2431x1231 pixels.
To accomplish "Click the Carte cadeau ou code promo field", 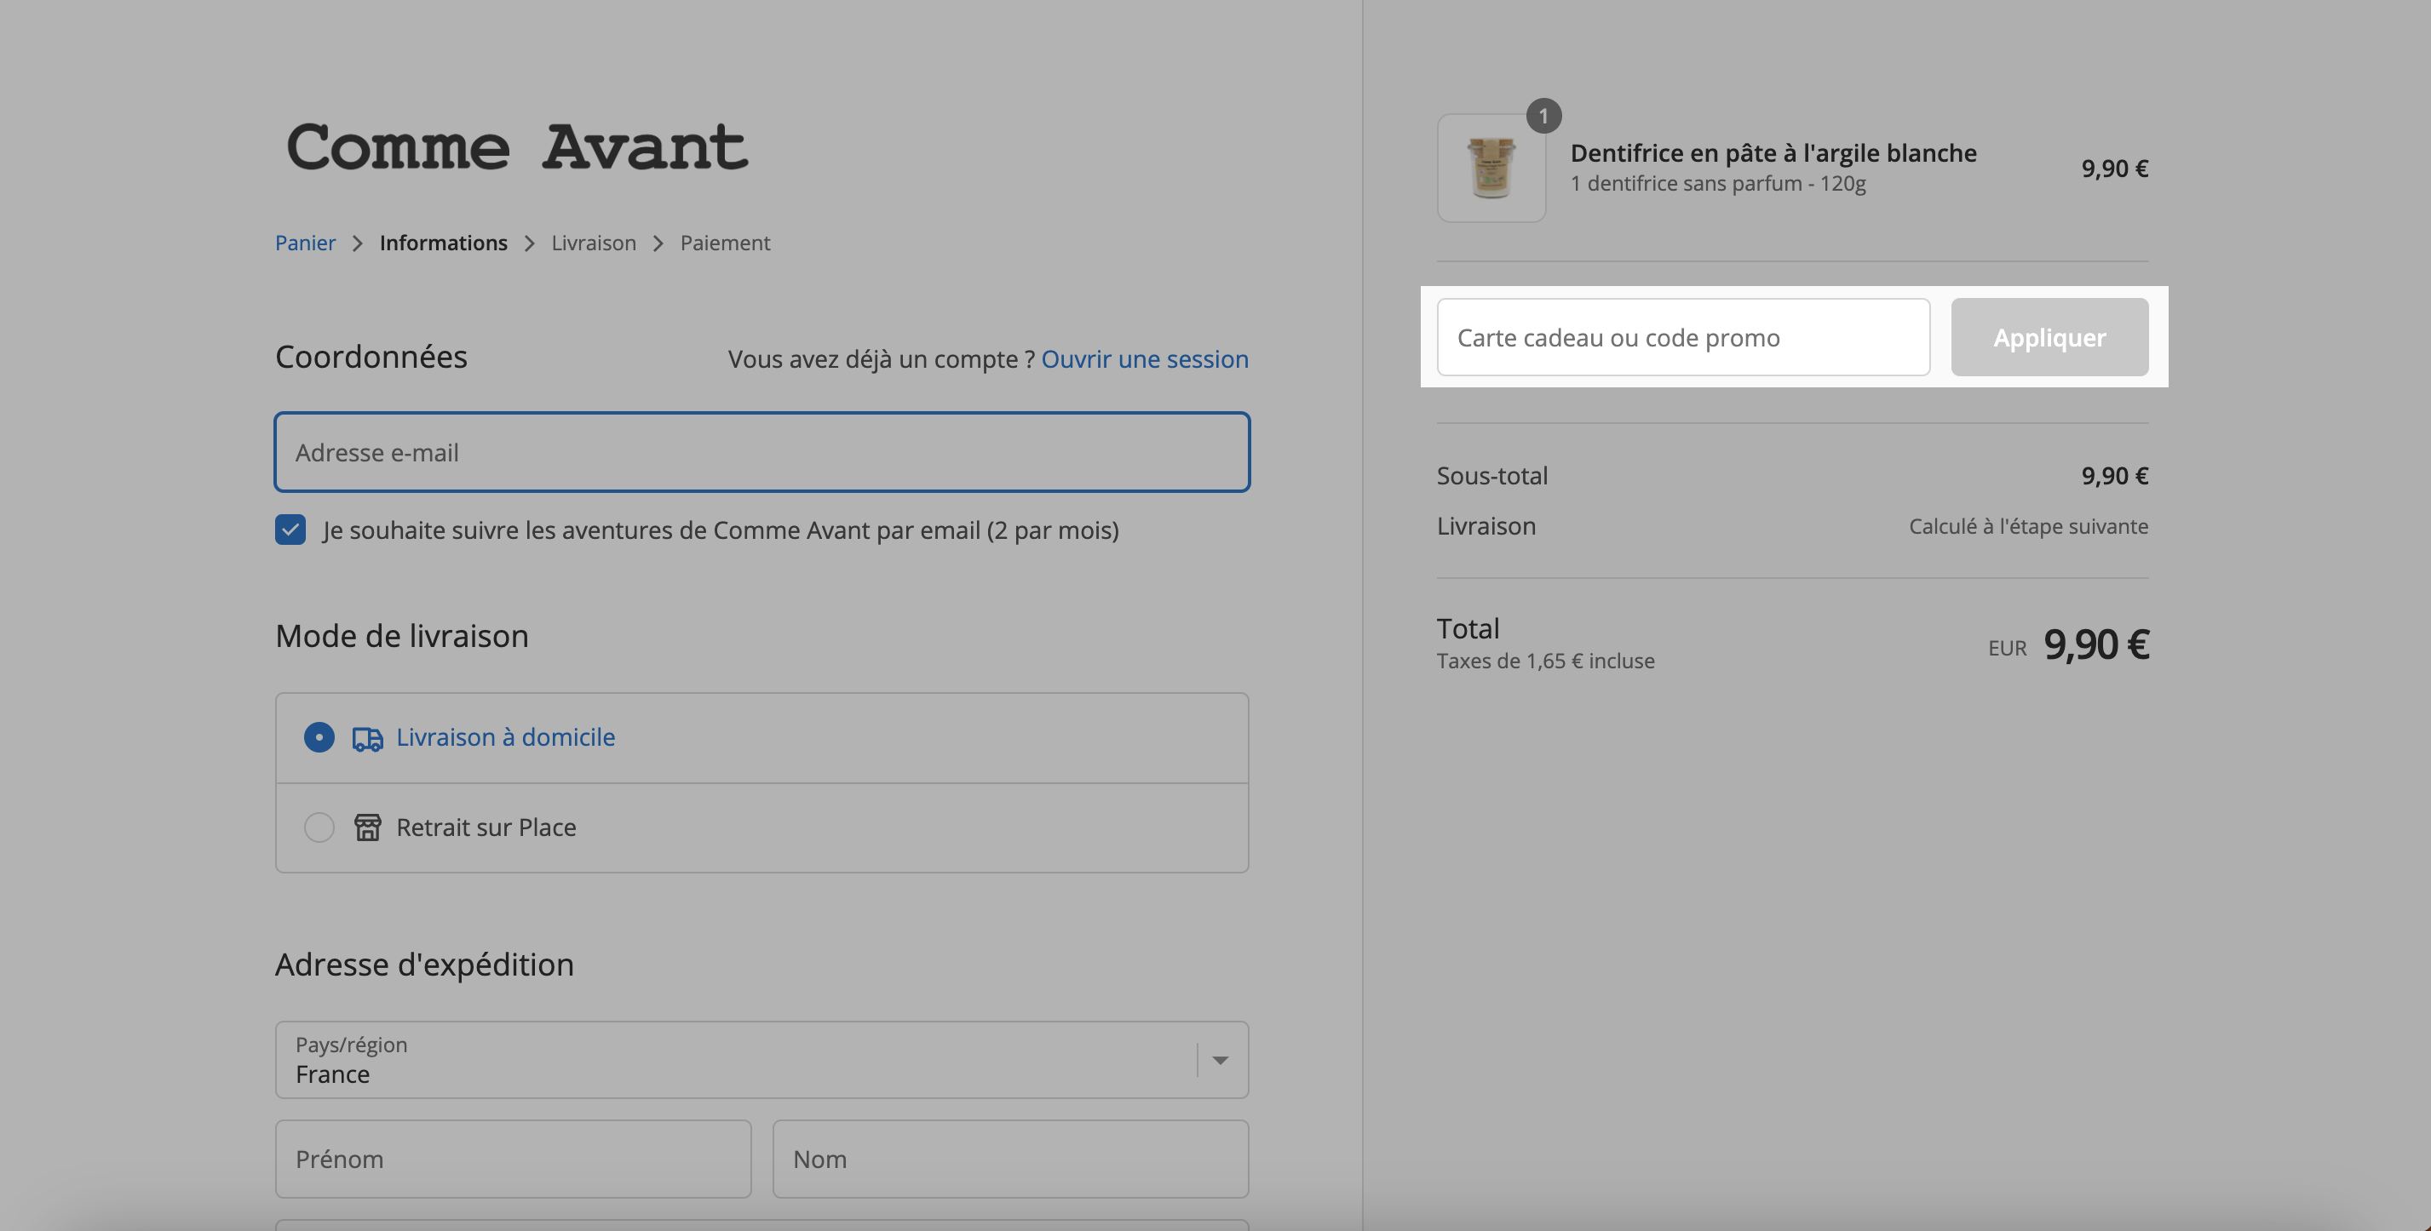I will [1682, 337].
